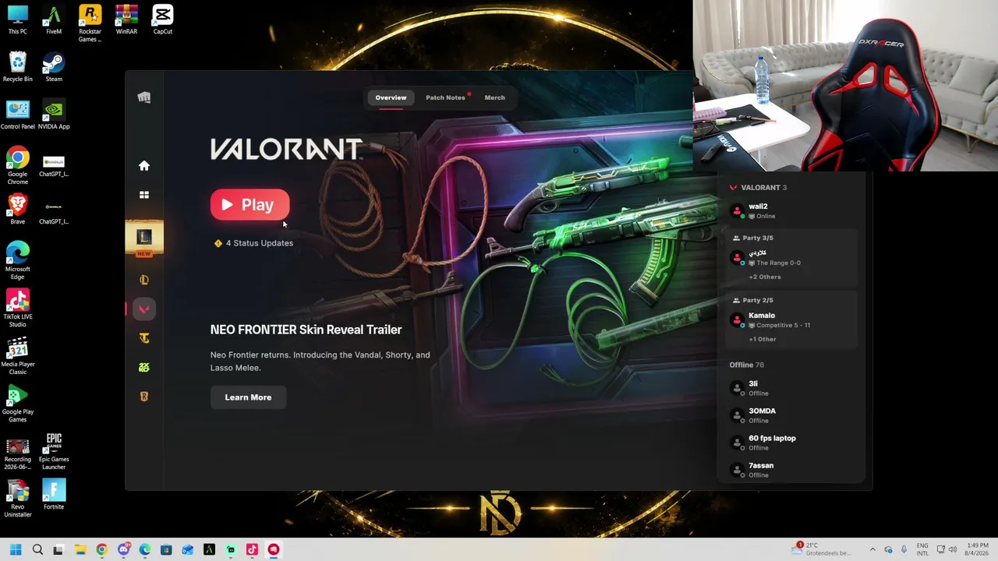
Task: Select offline friend 3OMDA
Action: coord(791,415)
